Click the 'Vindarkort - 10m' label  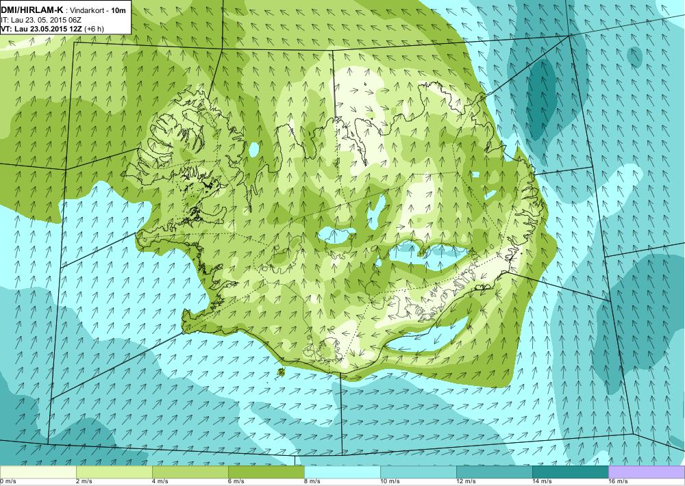click(x=99, y=10)
